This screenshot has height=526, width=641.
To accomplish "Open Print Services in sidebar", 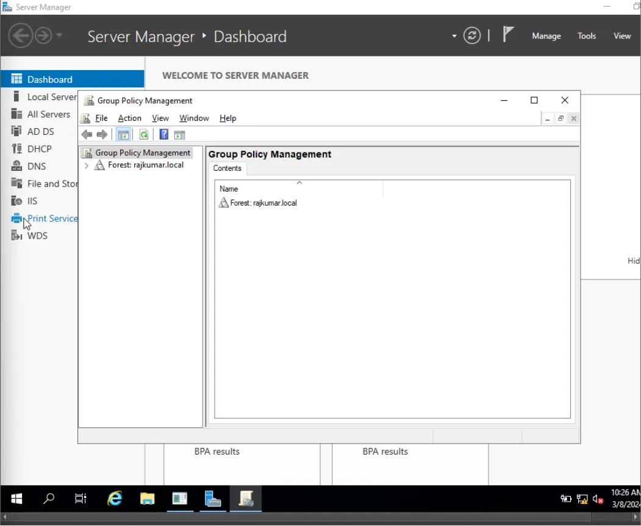I will pyautogui.click(x=44, y=218).
